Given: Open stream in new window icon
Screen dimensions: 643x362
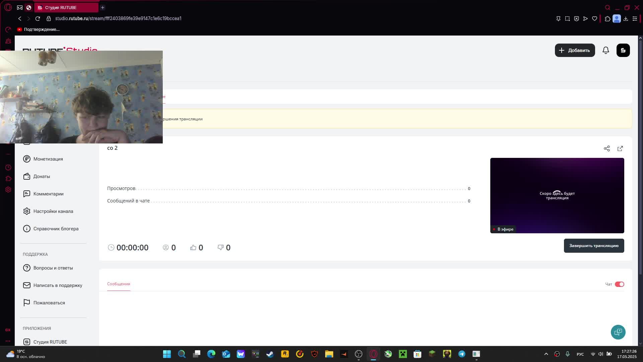Looking at the screenshot, I should pyautogui.click(x=620, y=148).
